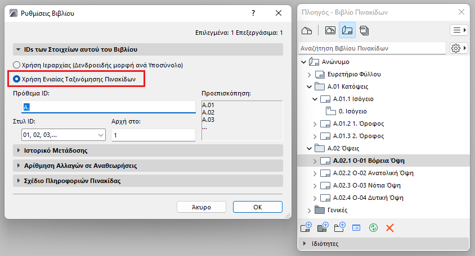Screen dimensions: 475x256
Task: Click the A.02 entry in Προεπισκόπηση
Action: pos(208,112)
